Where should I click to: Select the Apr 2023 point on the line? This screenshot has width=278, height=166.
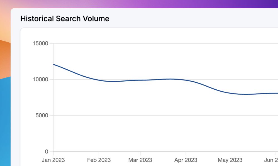point(186,80)
